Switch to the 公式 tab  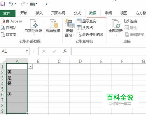(77, 13)
